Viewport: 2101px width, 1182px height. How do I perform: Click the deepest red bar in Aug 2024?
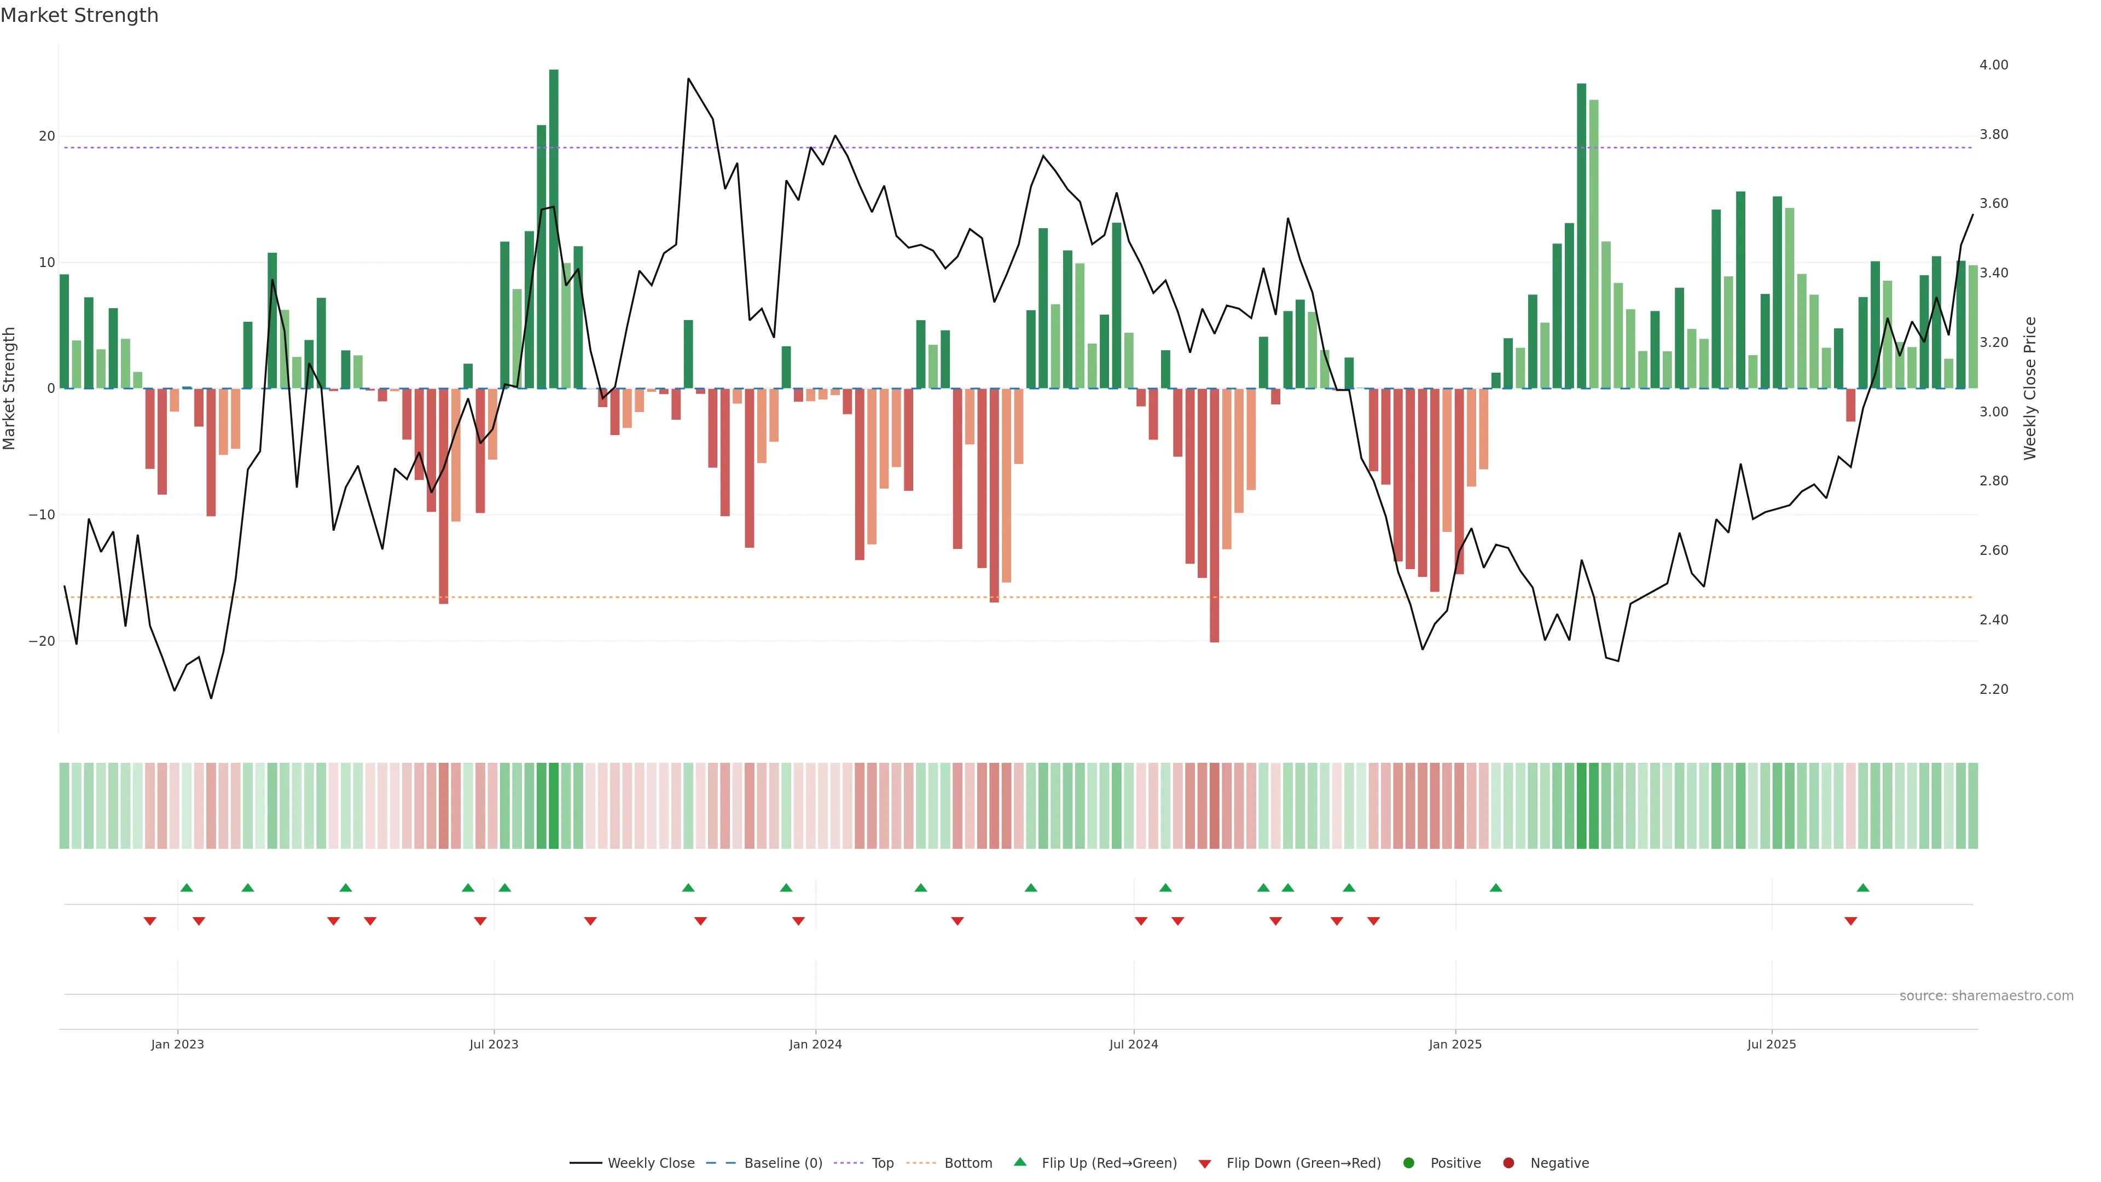pos(1215,514)
